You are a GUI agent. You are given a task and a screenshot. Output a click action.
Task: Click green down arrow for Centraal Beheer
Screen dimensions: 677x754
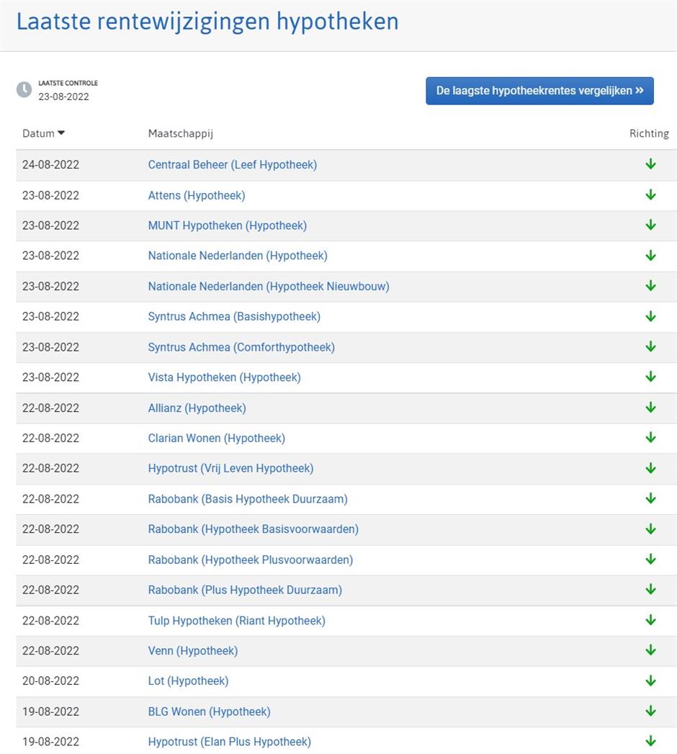click(x=650, y=164)
